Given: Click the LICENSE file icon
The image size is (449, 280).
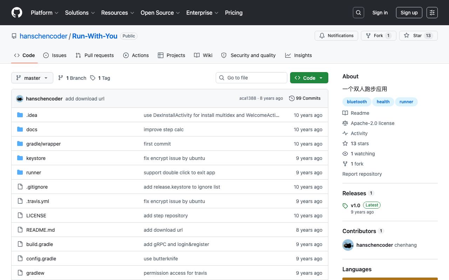Looking at the screenshot, I should [x=20, y=216].
